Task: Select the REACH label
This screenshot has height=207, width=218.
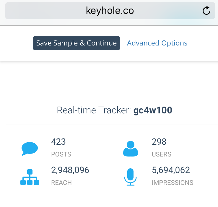Action: pos(61,183)
